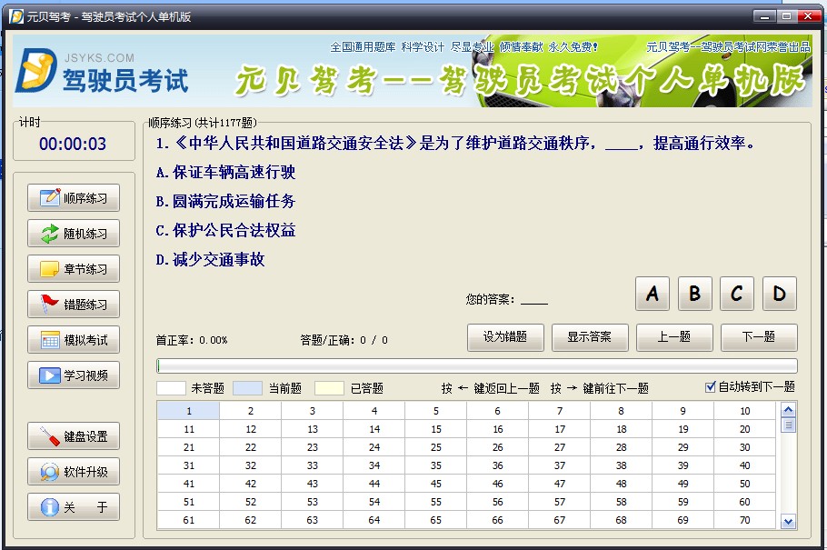Viewport: 827px width, 550px height.
Task: Open 顺序练习 sequential practice mode
Action: tap(74, 198)
